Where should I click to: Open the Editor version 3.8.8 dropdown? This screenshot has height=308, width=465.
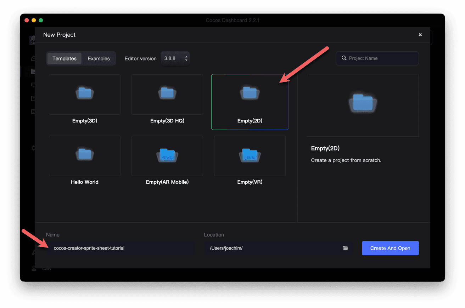coord(175,58)
